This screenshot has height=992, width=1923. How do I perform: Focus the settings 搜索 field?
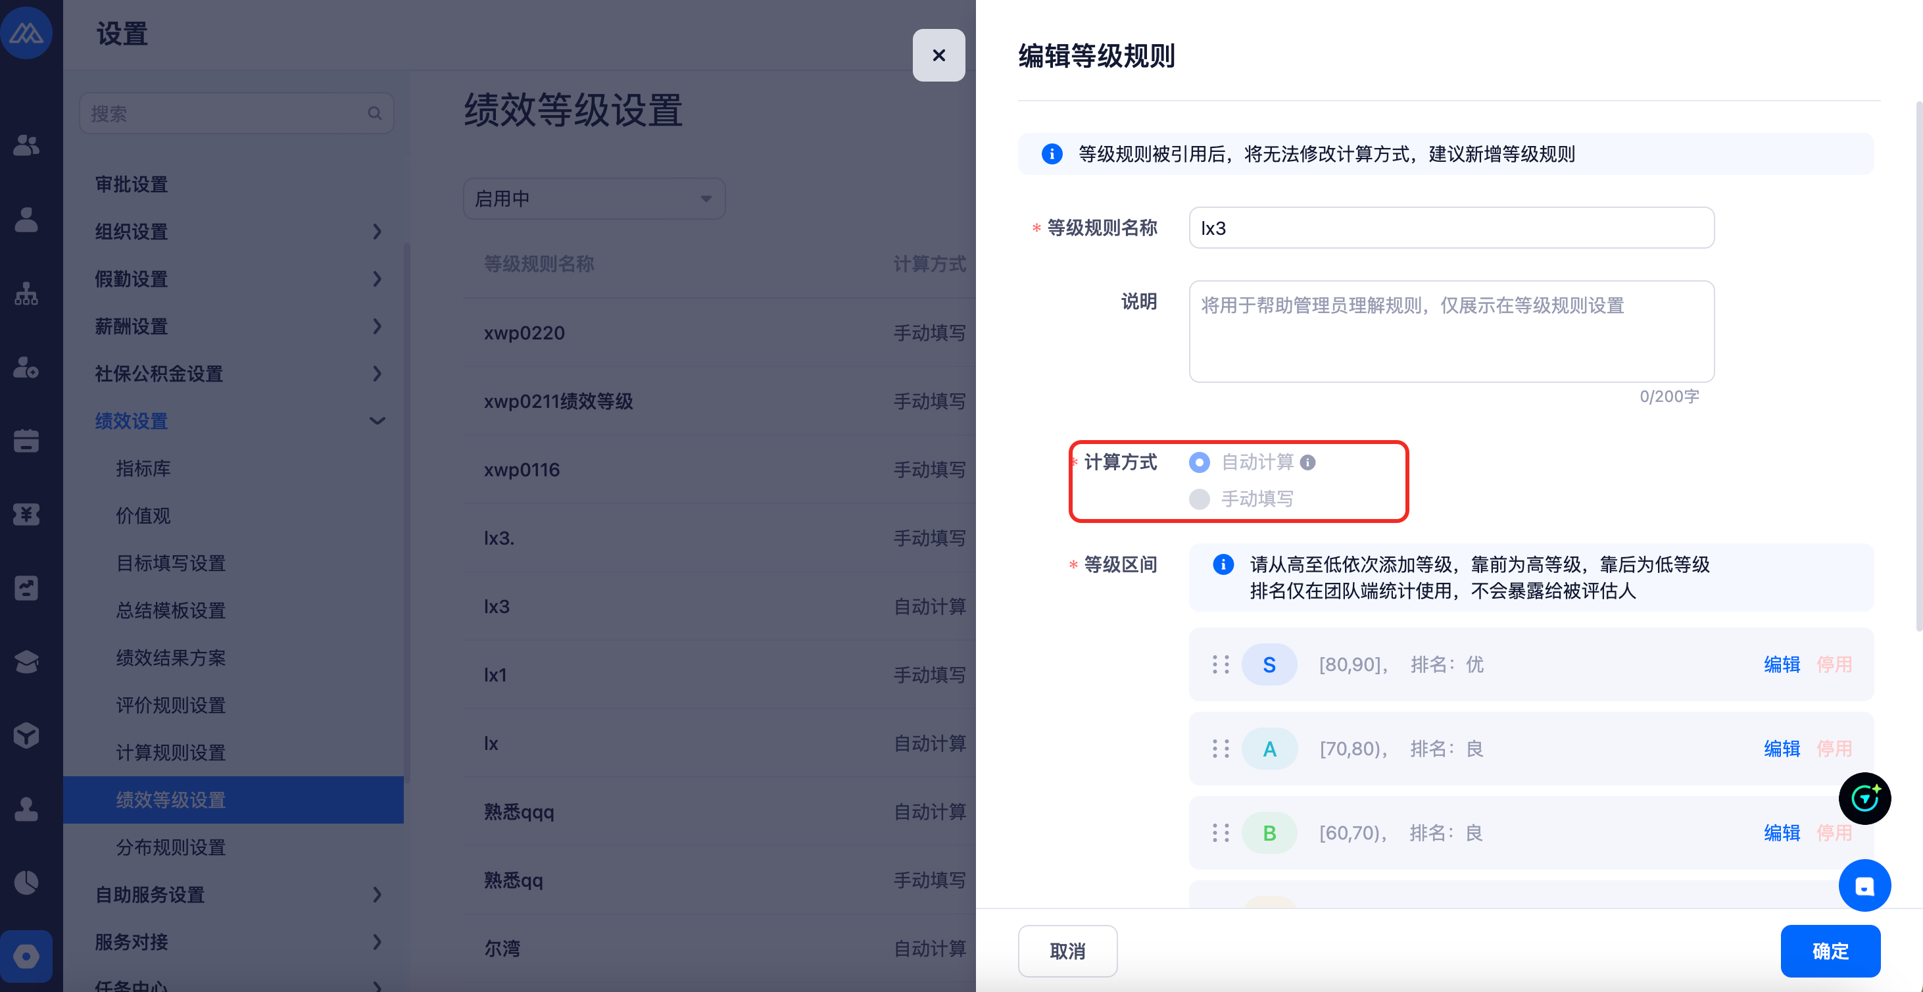click(x=236, y=113)
